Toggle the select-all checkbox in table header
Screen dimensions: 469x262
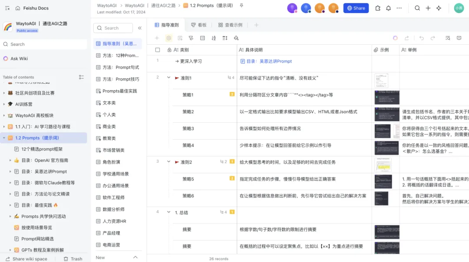tap(158, 50)
